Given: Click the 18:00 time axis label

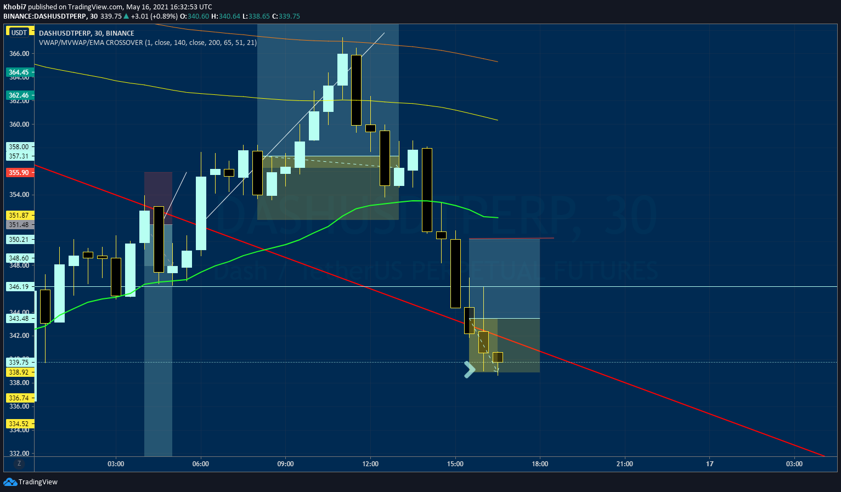Looking at the screenshot, I should 540,464.
